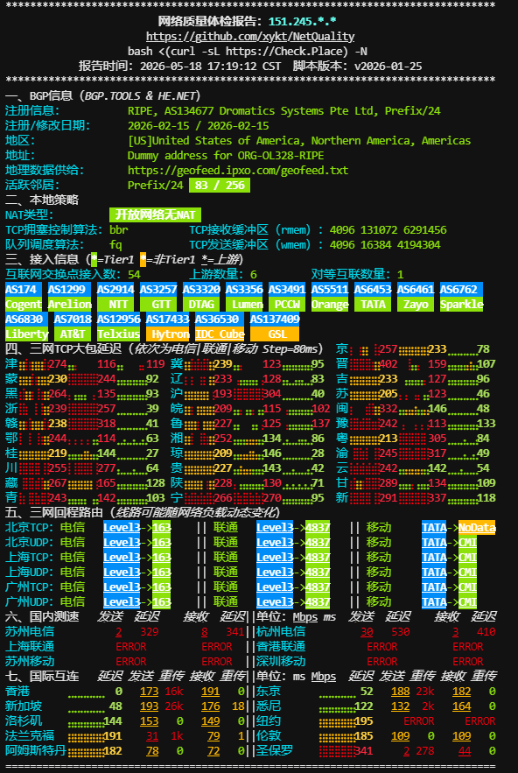Click the 开放网络无NAT badge
518x773 pixels.
click(155, 215)
